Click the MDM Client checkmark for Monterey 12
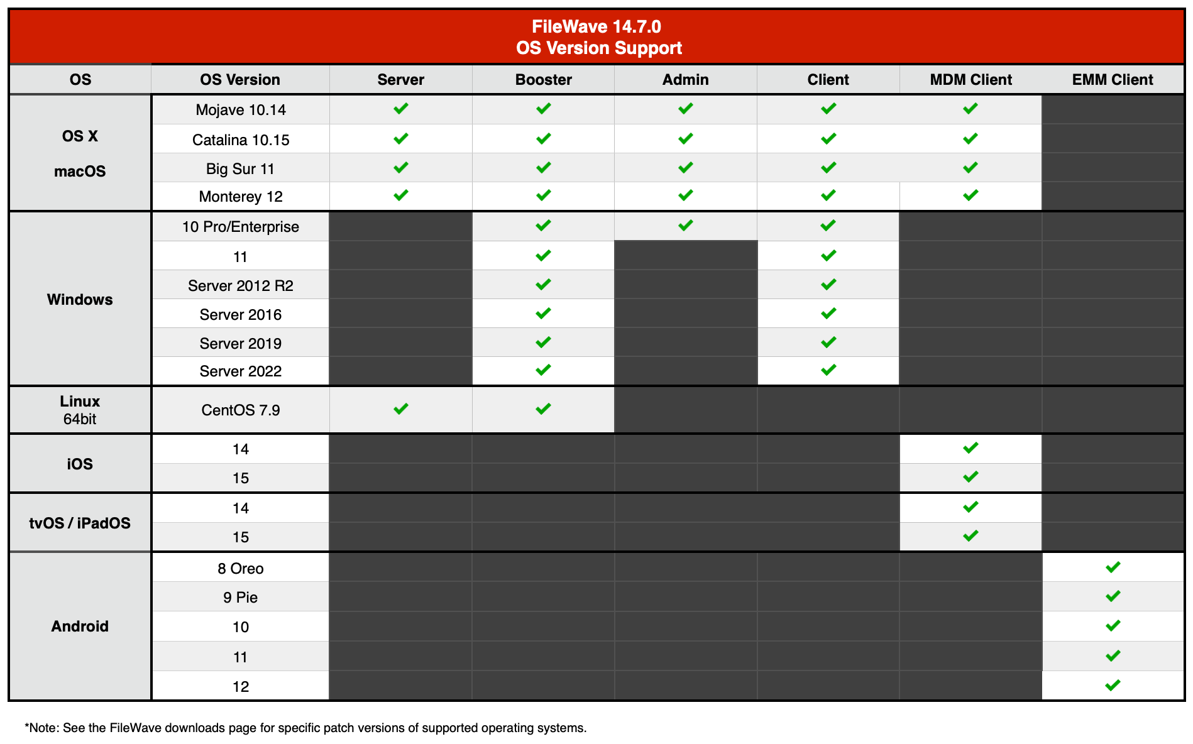1193x744 pixels. (x=970, y=195)
